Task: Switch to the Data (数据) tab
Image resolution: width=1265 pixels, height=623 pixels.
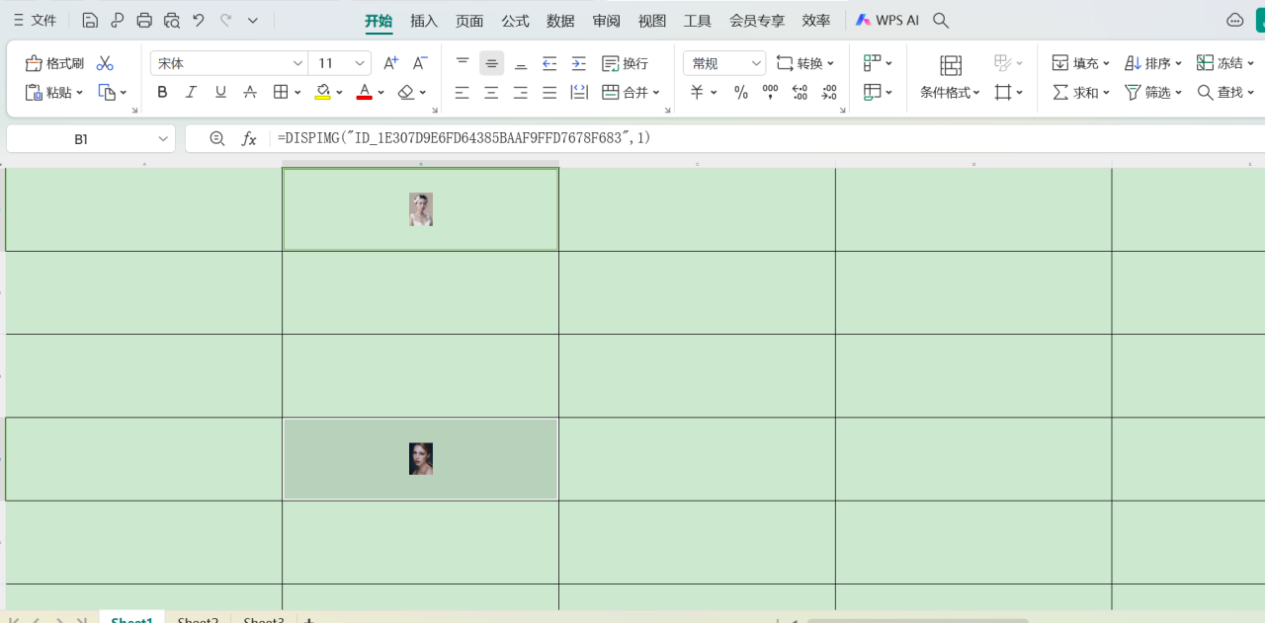Action: pos(560,21)
